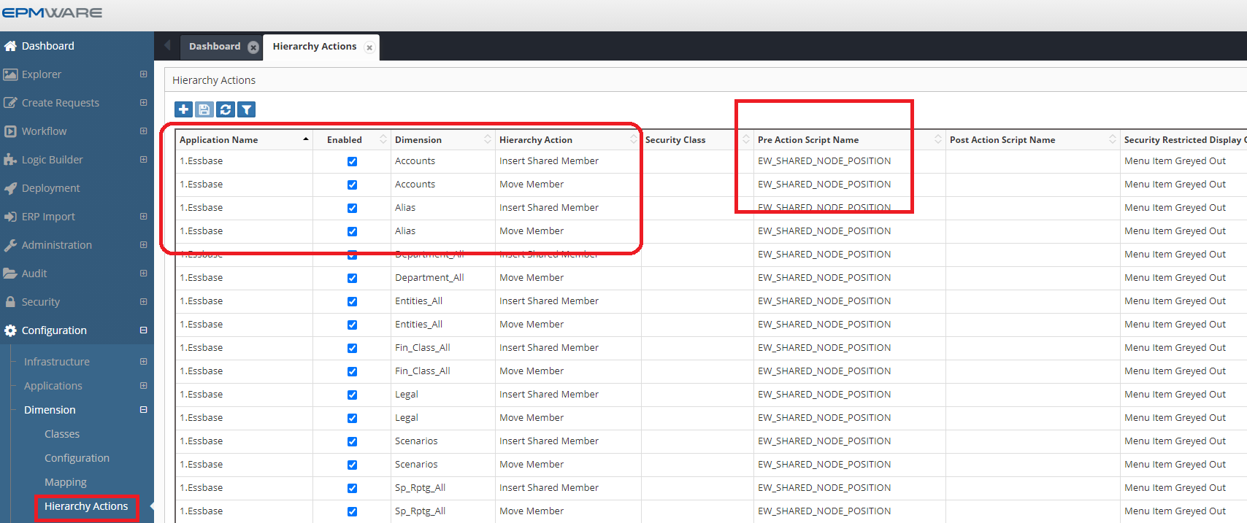
Task: Collapse the Dimension submenu
Action: 143,410
